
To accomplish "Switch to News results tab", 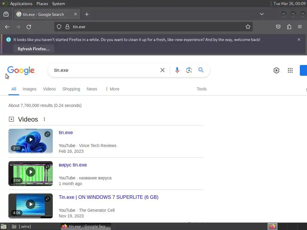I will [92, 89].
